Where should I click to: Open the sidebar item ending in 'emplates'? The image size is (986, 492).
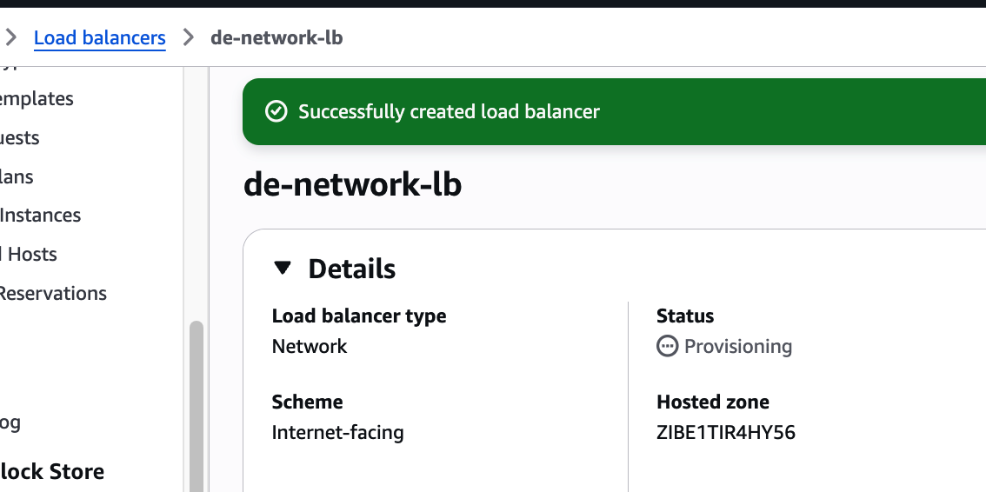37,99
